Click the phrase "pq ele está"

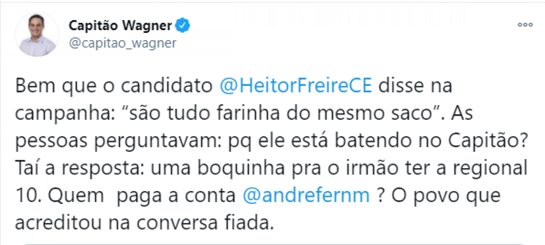point(278,141)
